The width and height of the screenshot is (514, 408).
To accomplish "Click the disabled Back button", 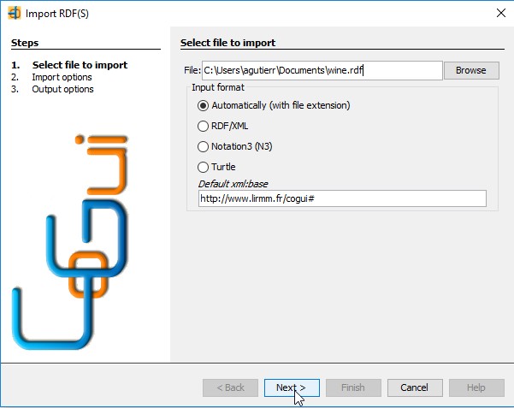I will tap(230, 387).
